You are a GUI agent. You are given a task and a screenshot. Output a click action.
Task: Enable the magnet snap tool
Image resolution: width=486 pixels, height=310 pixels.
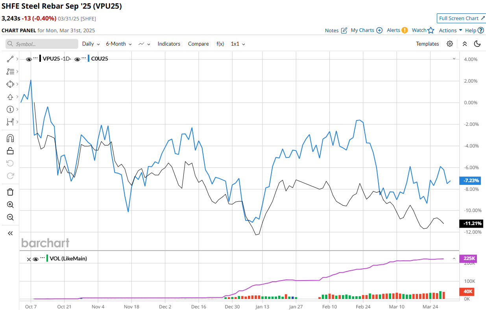(x=10, y=138)
